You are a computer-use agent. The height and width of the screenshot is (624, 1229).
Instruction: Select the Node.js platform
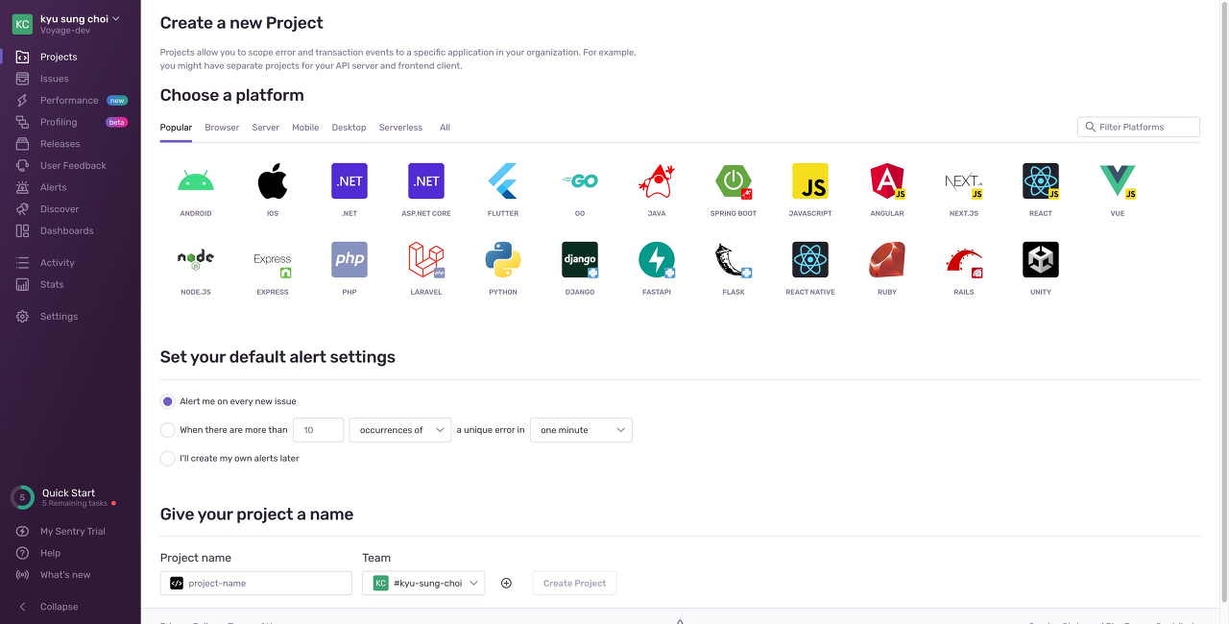[196, 259]
